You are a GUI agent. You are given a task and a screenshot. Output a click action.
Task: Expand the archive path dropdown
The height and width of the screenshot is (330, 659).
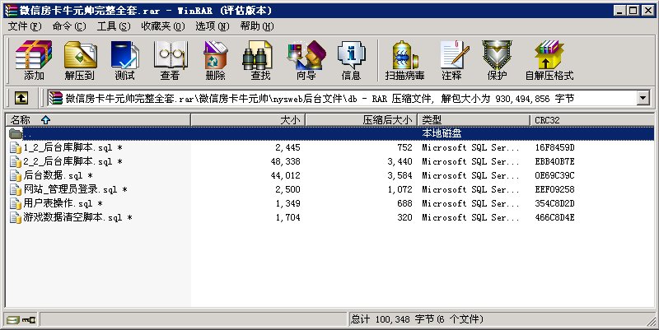[643, 99]
